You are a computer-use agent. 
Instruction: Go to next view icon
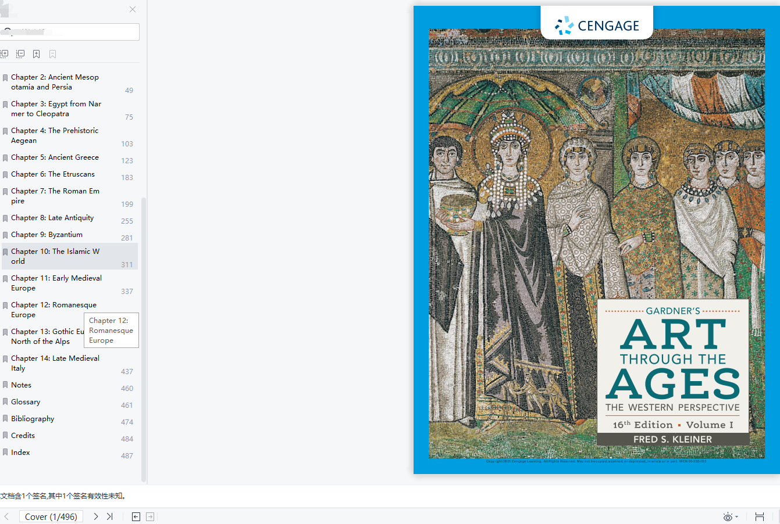pos(150,516)
